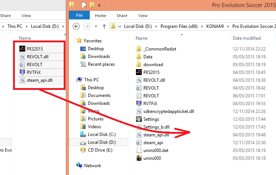276x175 pixels.
Task: Click the Forward navigation arrow
Action: [87, 26]
